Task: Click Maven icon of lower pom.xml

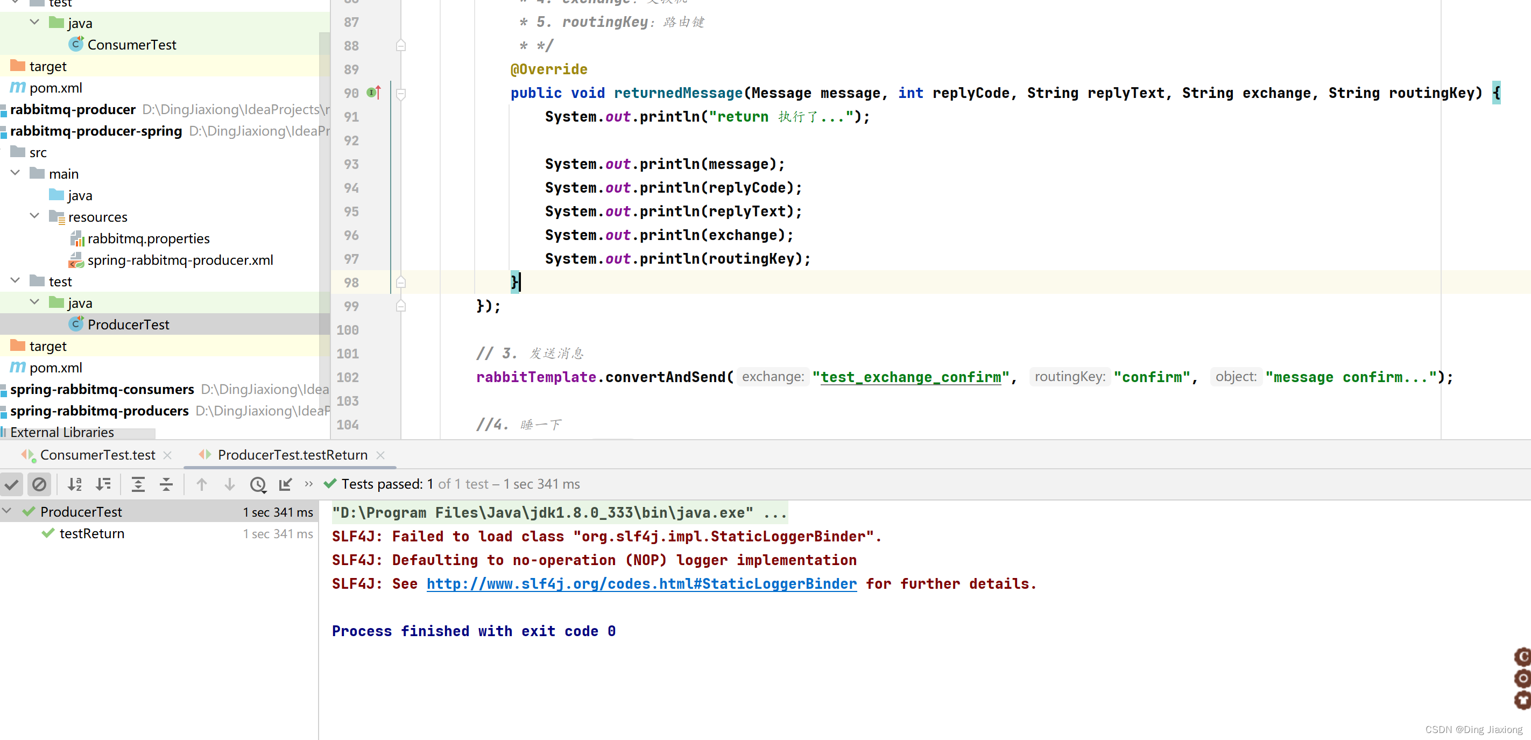Action: tap(18, 368)
